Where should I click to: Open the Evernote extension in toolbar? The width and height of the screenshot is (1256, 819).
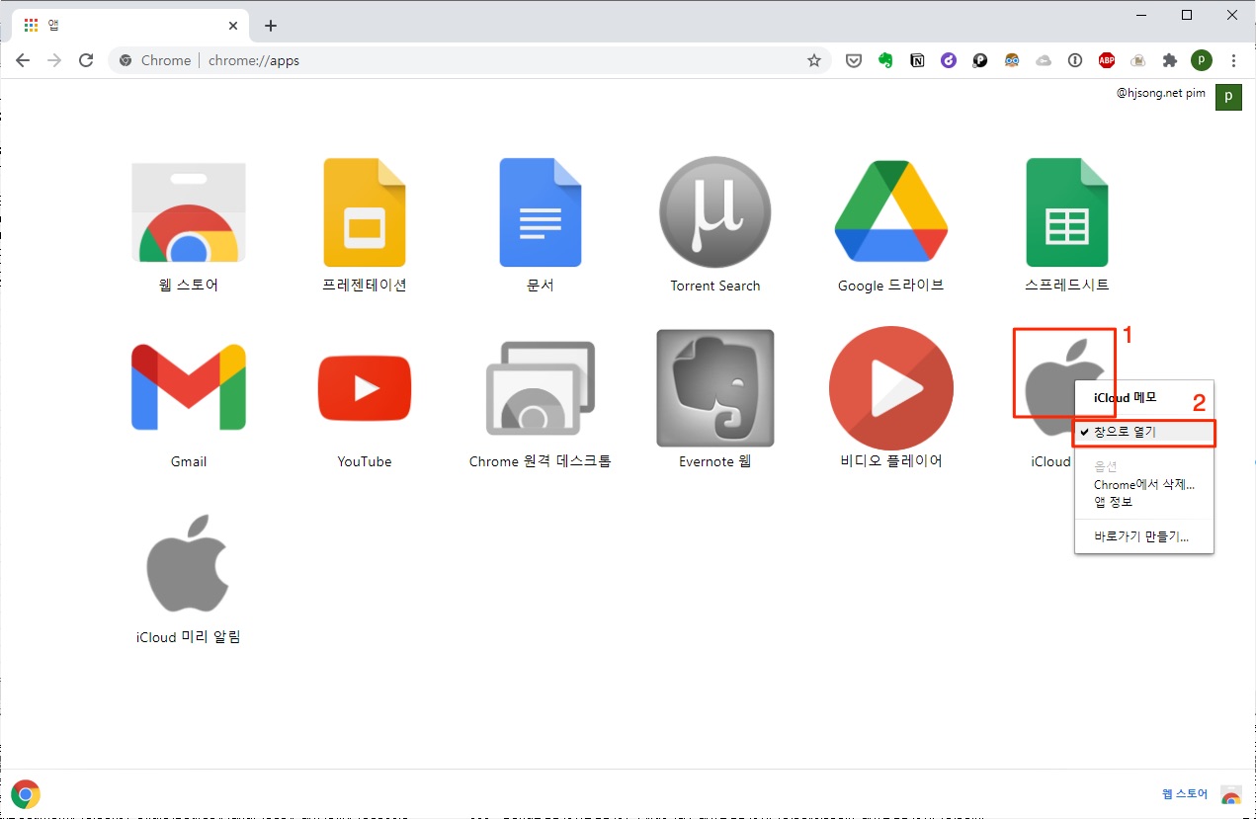(x=885, y=60)
